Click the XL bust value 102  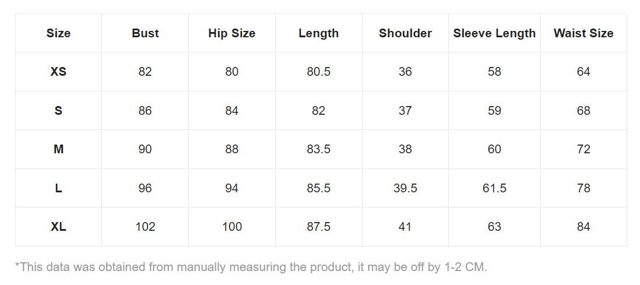tap(145, 227)
